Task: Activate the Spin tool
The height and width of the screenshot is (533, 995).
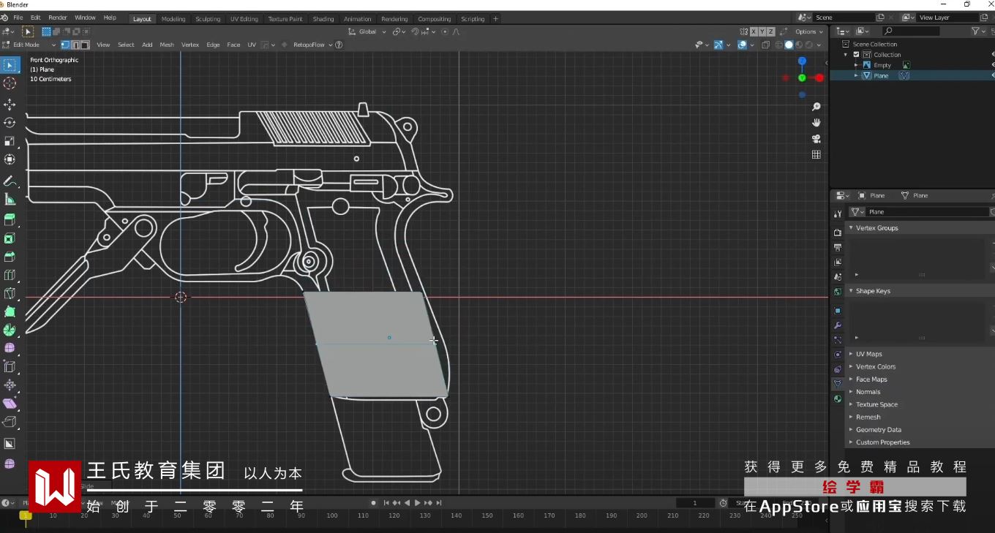Action: [10, 330]
